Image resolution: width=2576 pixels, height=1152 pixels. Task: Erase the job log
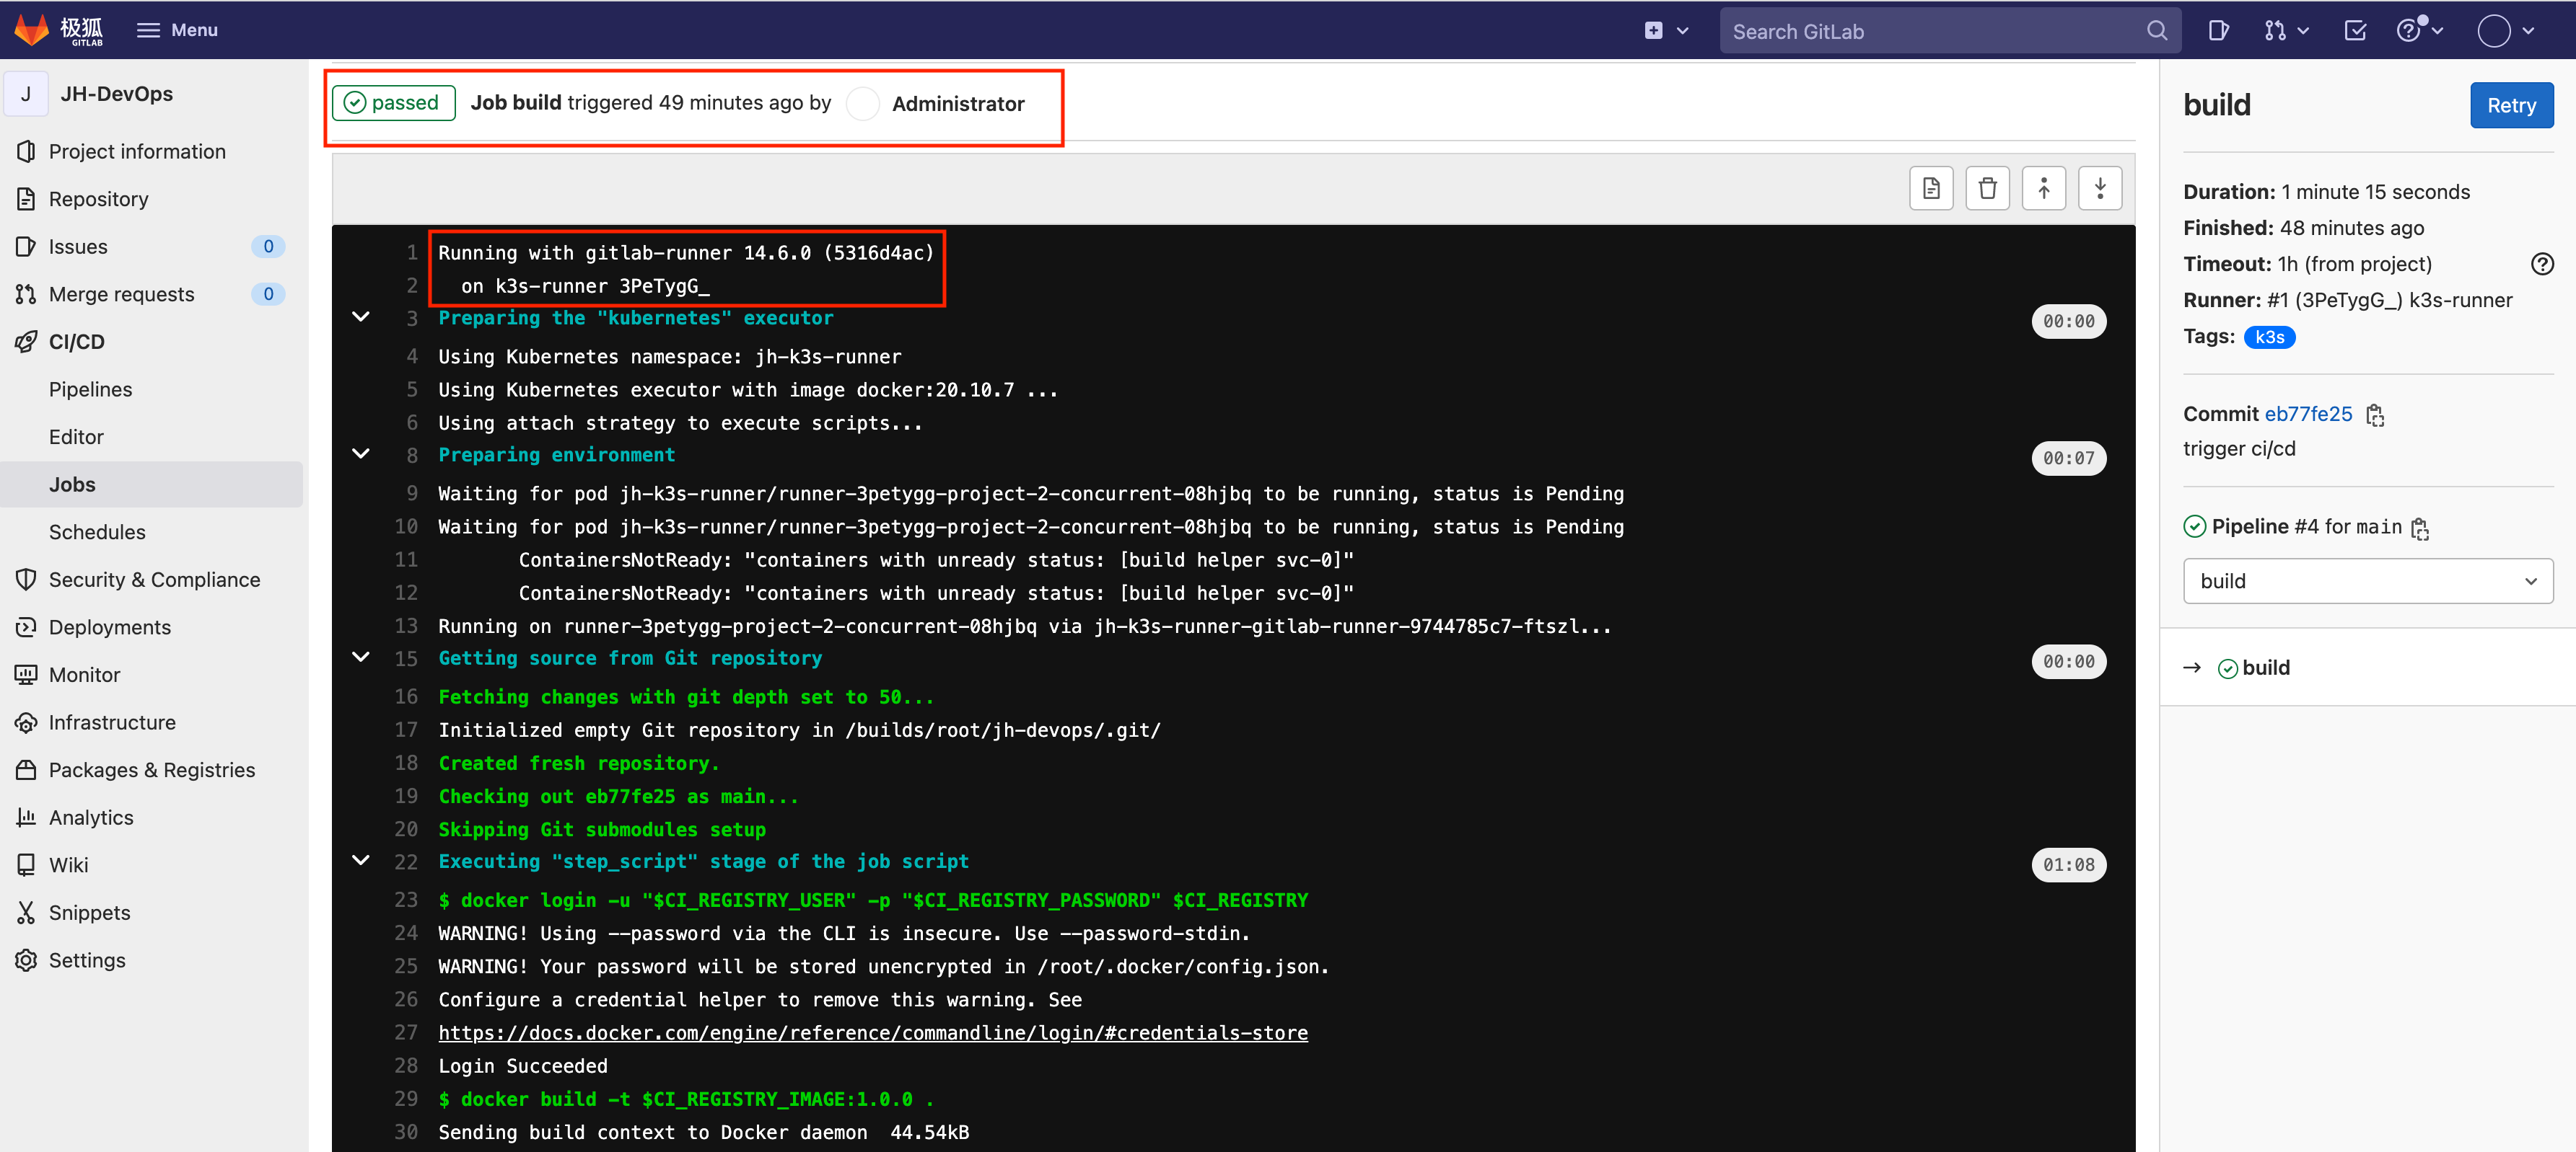[1988, 188]
